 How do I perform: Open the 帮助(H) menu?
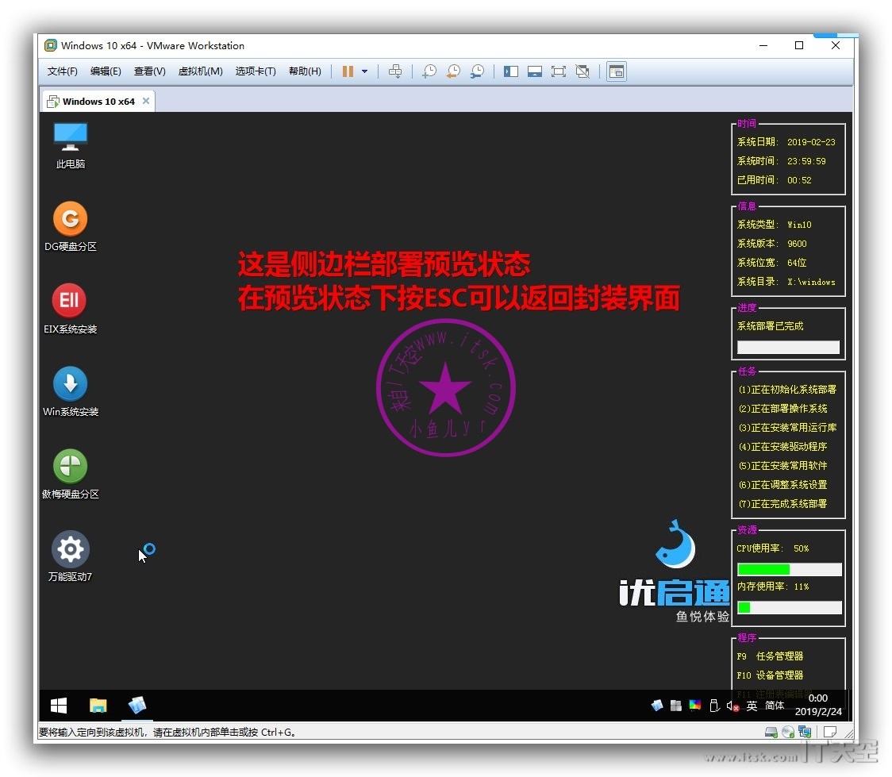point(305,71)
